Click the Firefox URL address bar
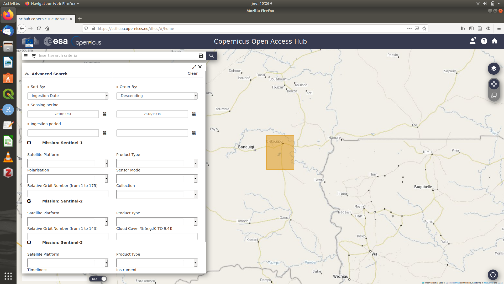Viewport: 504px width, 284px height. (251, 28)
